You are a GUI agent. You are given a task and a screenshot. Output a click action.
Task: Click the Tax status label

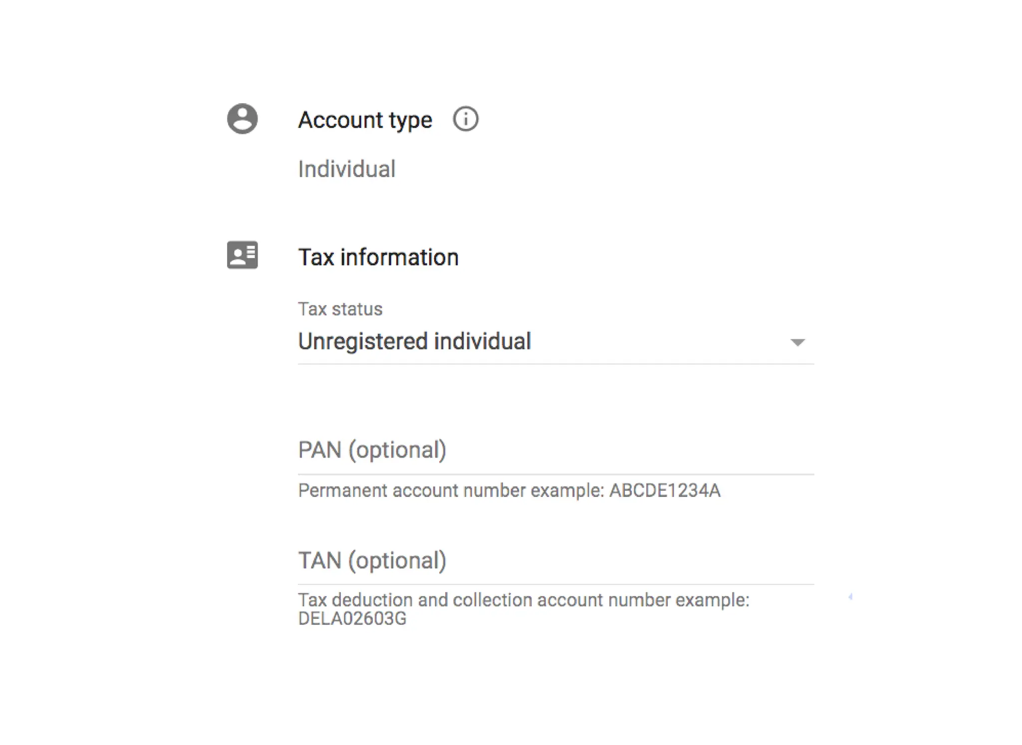pos(340,309)
